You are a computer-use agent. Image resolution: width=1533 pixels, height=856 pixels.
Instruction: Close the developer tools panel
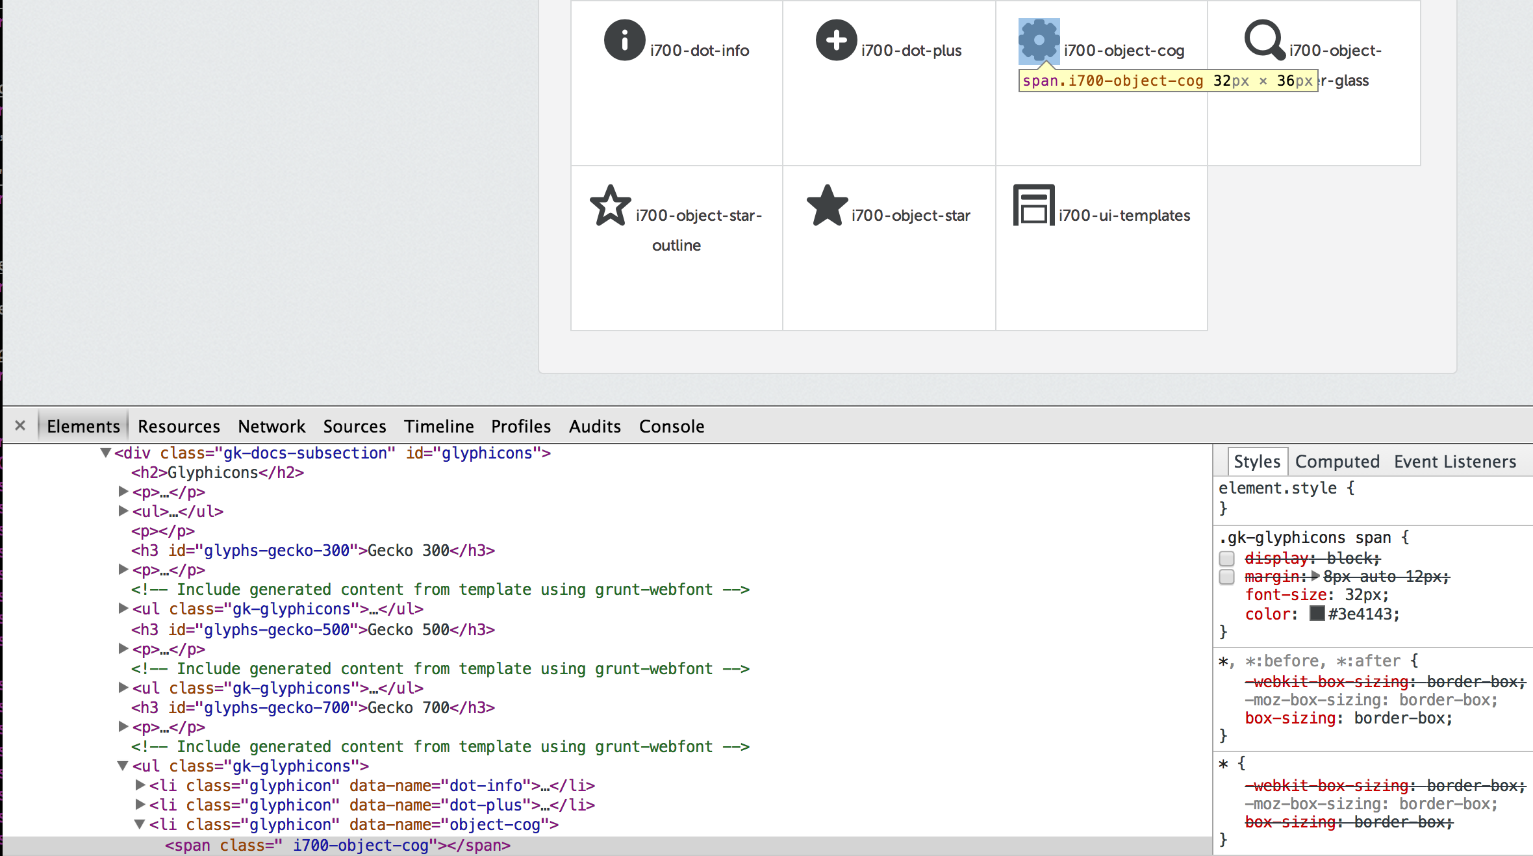coord(20,425)
